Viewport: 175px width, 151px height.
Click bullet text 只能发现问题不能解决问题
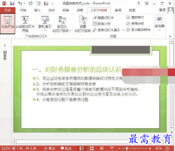point(65,100)
